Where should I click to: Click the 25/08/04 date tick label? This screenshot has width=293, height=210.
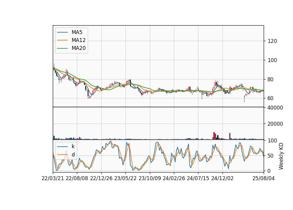pyautogui.click(x=264, y=179)
